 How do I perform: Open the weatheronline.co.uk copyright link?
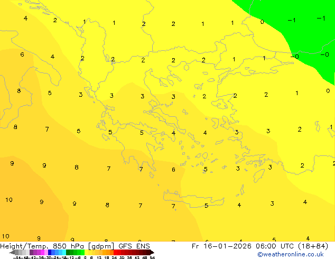point(291,254)
